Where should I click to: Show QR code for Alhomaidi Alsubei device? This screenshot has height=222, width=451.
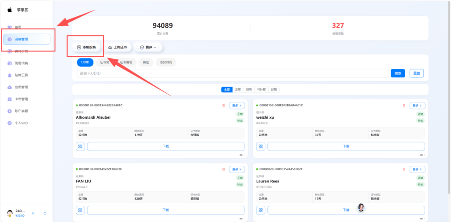[80, 146]
